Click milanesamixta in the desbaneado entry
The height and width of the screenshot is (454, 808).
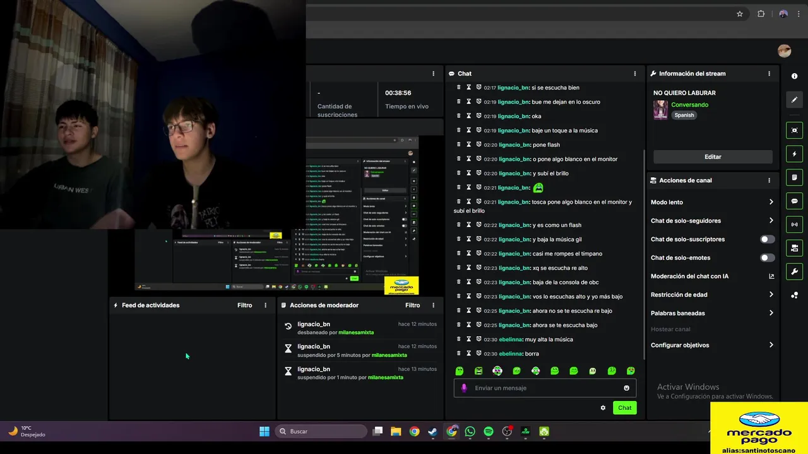point(356,332)
